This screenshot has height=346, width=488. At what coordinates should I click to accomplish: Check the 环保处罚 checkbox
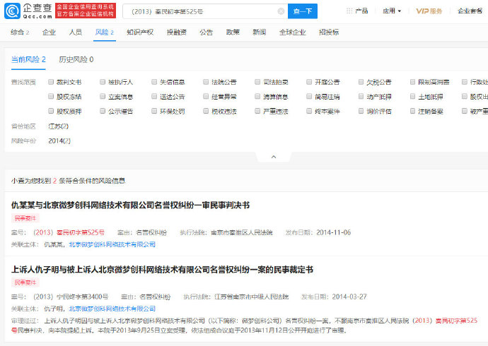[154, 111]
